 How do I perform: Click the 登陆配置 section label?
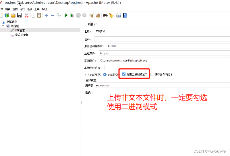click(x=91, y=80)
